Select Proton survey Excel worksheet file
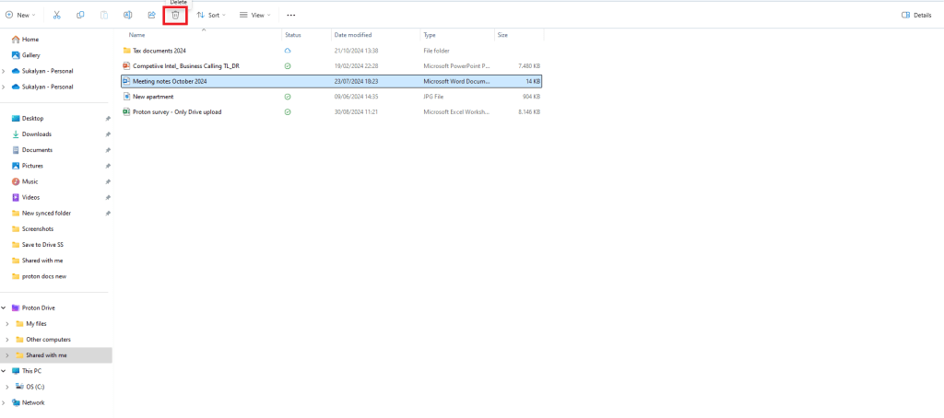Viewport: 944px width, 418px height. pyautogui.click(x=332, y=112)
